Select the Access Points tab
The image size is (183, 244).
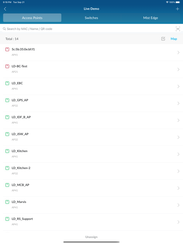point(32,18)
